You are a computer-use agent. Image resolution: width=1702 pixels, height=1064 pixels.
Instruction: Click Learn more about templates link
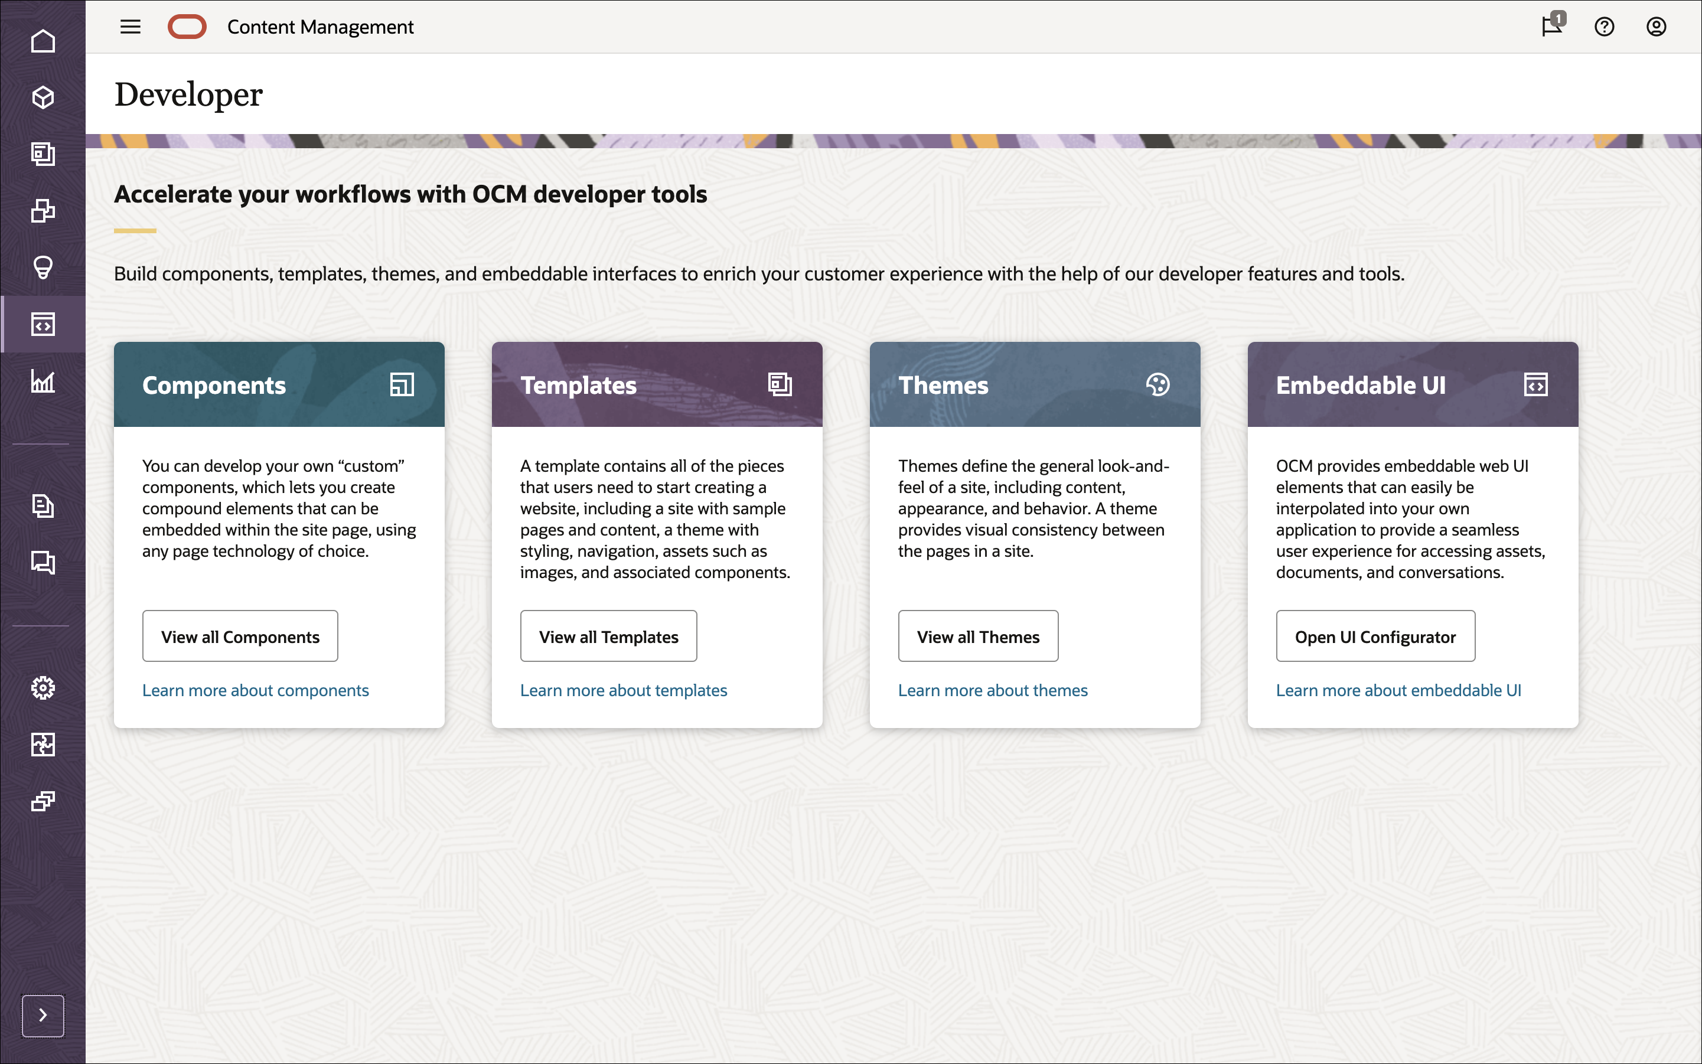point(624,690)
